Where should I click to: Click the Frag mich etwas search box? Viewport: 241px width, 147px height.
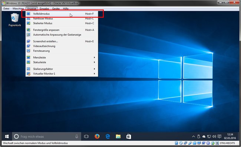coord(47,136)
